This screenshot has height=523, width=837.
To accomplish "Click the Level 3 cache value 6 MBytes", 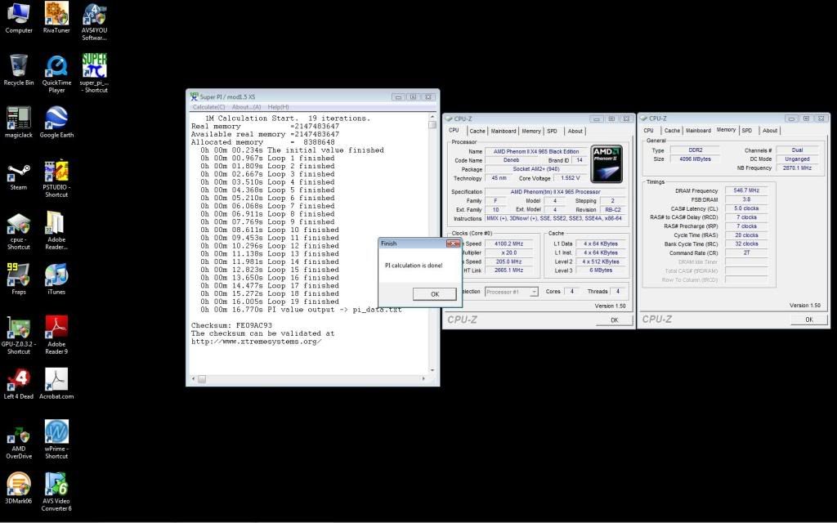I will [x=601, y=270].
